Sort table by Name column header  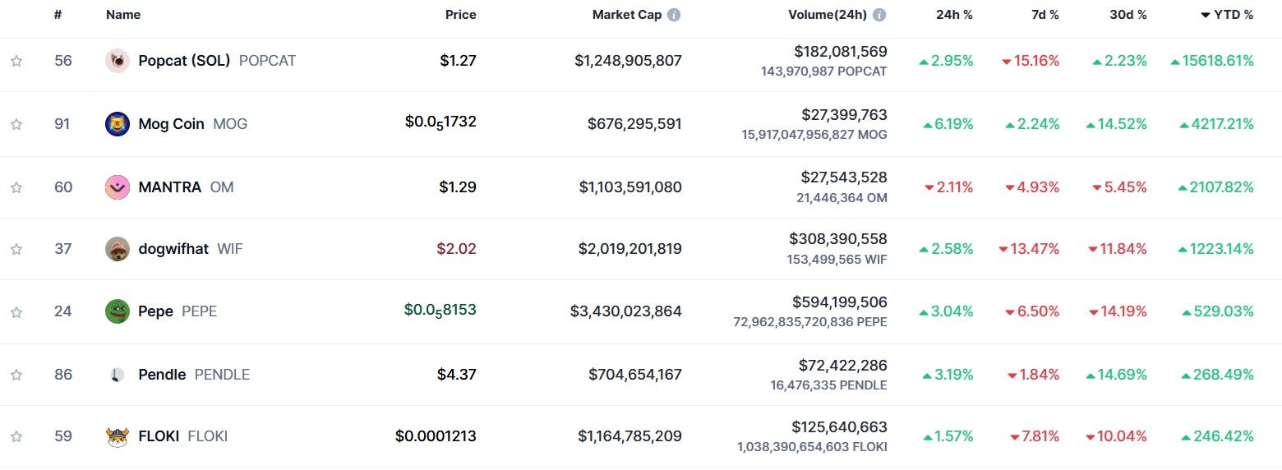[x=123, y=15]
